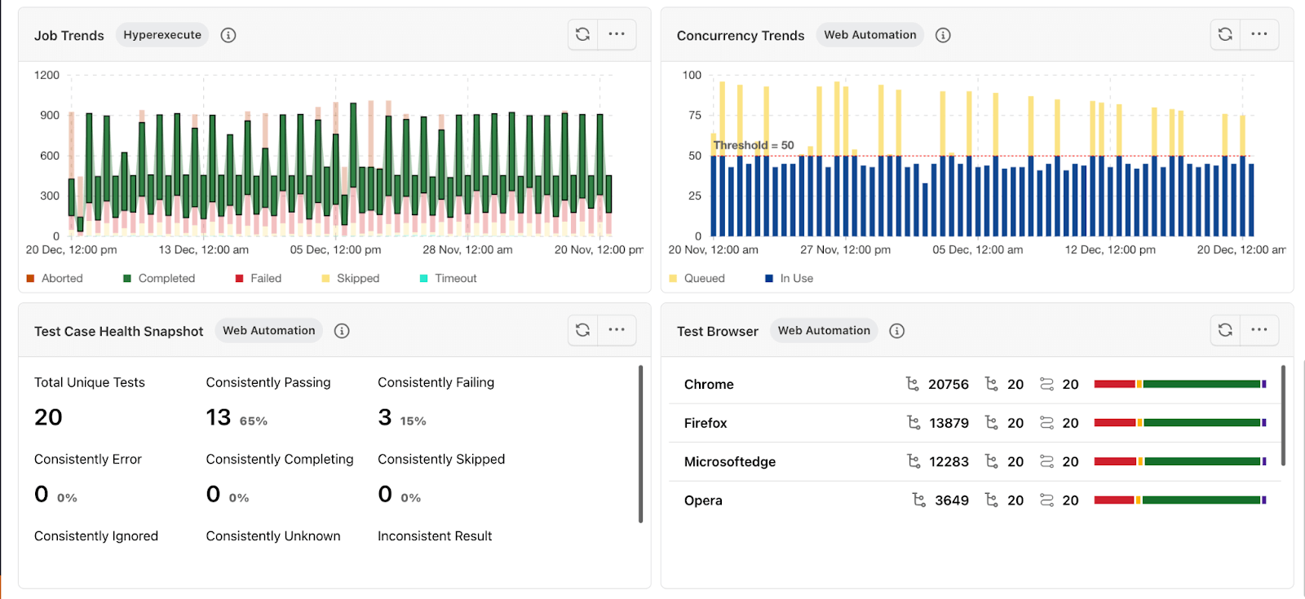Click info icon next to Hyperexecute tag
This screenshot has height=599, width=1305.
[228, 35]
